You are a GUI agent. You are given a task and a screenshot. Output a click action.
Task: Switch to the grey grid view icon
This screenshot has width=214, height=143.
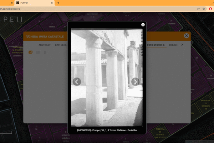coord(38,52)
